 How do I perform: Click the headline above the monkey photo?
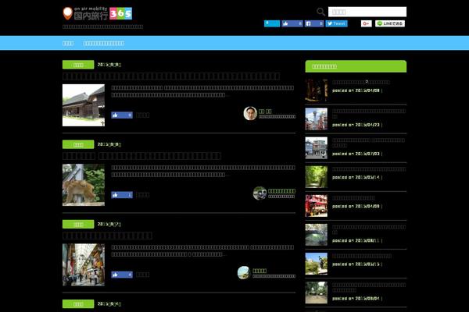[141, 156]
